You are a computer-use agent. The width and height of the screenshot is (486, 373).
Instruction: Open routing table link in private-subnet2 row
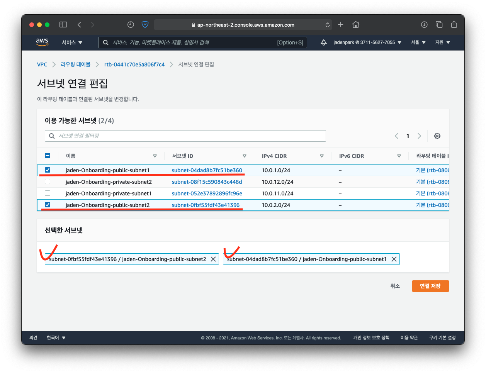432,182
